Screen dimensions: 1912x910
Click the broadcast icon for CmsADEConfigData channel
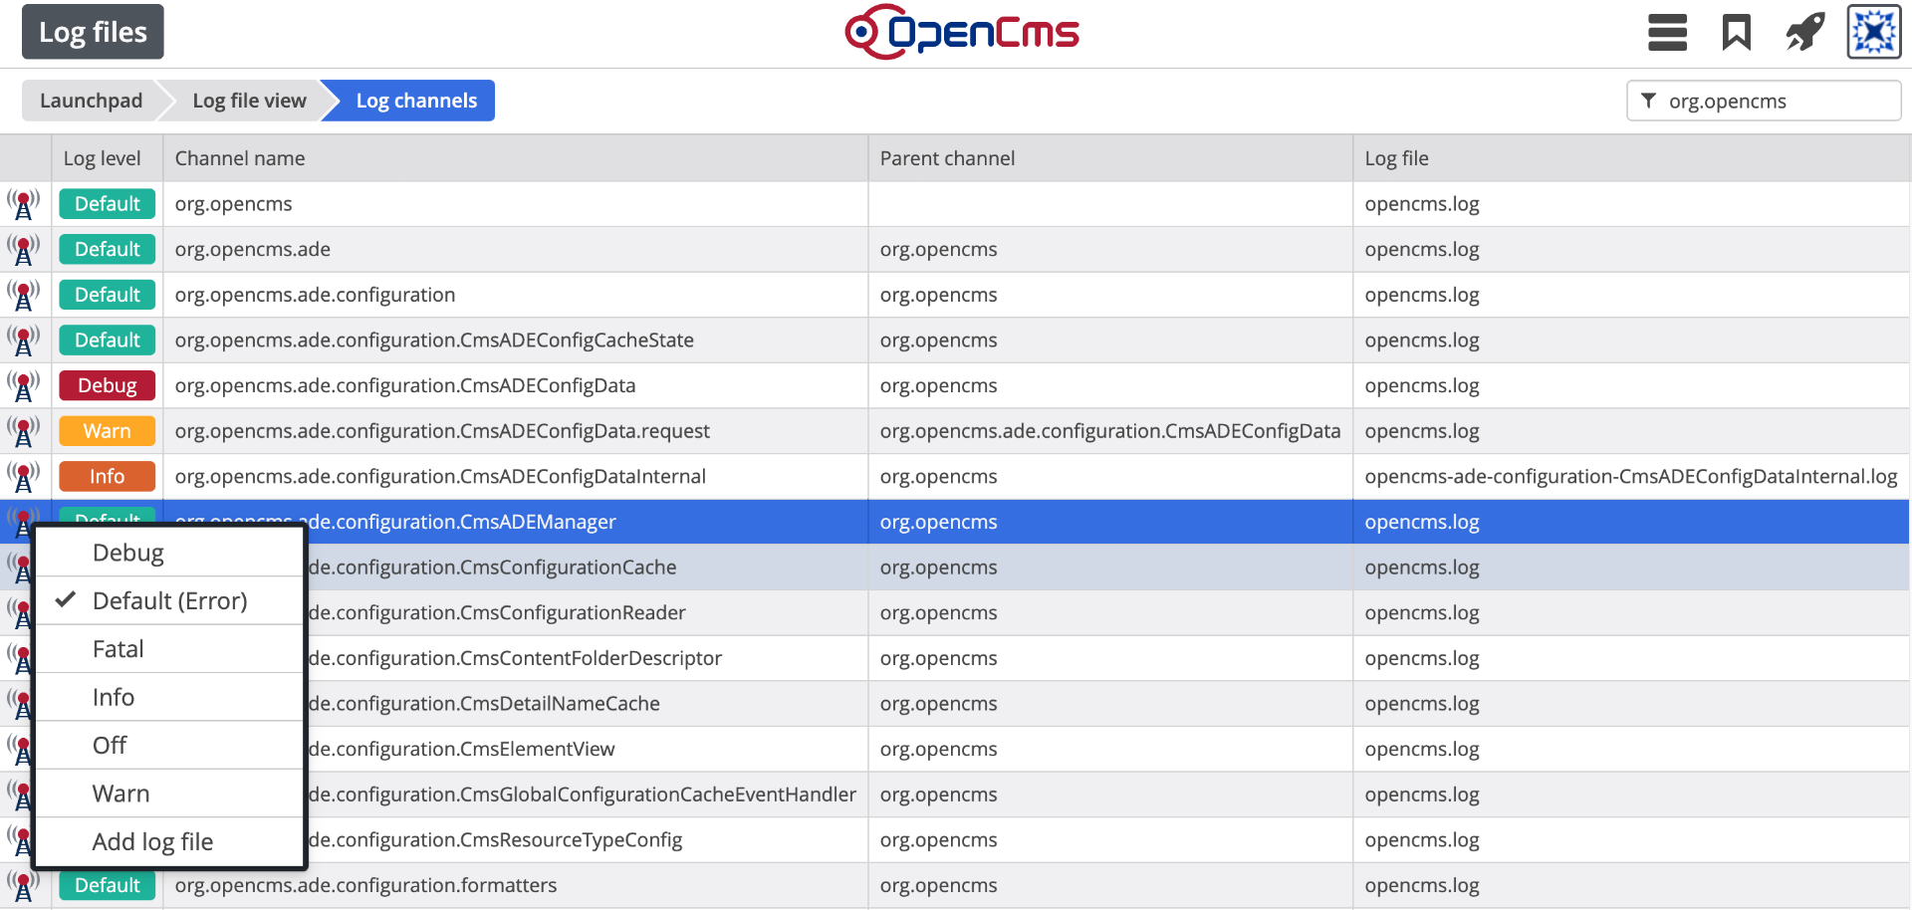(24, 385)
